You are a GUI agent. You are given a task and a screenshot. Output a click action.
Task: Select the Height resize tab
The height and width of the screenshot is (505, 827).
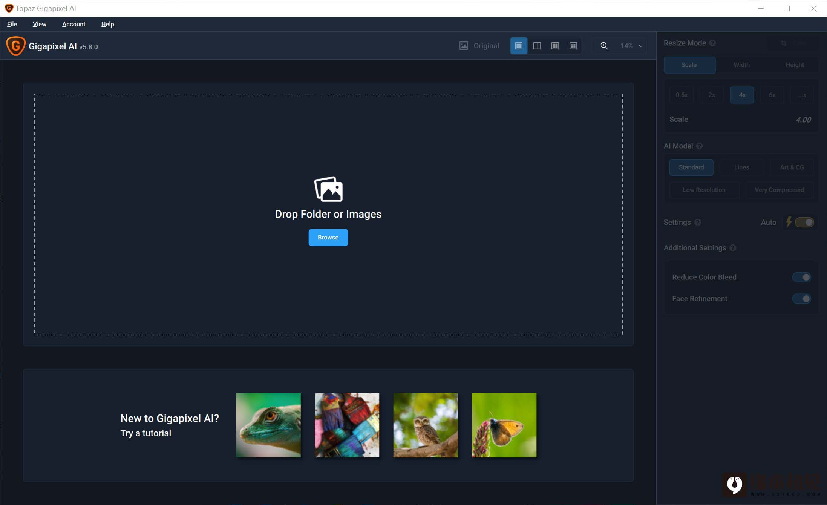[795, 65]
